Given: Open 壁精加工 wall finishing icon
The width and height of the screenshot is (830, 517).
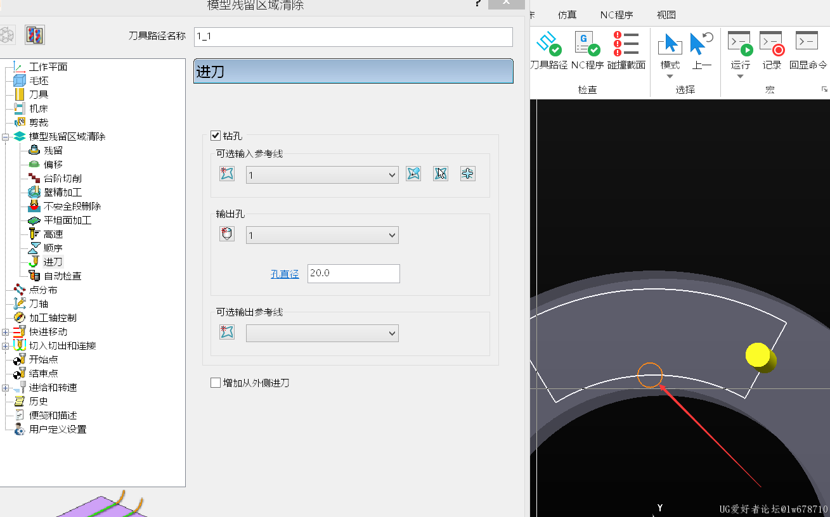Looking at the screenshot, I should pos(34,192).
